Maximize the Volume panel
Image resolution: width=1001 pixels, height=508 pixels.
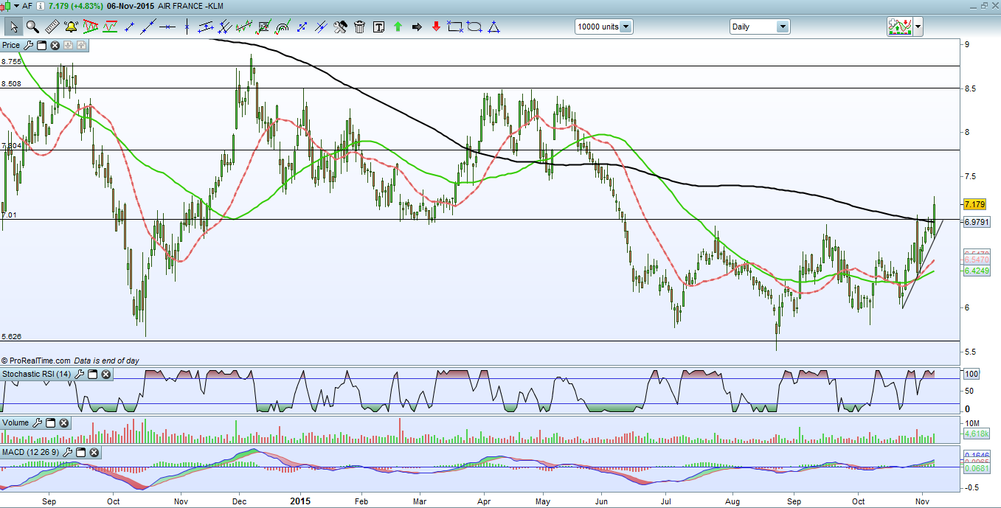(x=50, y=422)
